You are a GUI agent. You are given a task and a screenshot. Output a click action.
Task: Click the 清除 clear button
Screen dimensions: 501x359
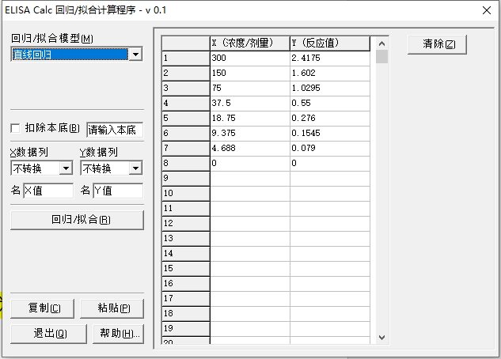[437, 44]
